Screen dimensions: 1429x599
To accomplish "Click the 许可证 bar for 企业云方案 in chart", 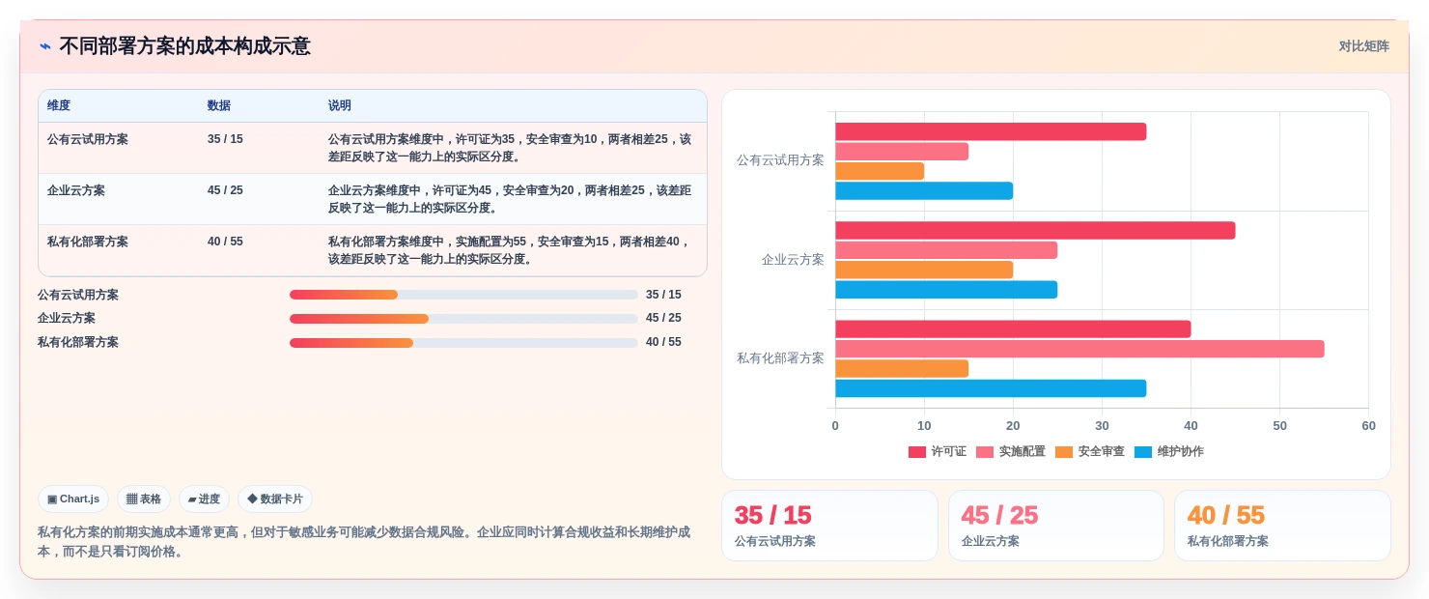I will click(1035, 231).
